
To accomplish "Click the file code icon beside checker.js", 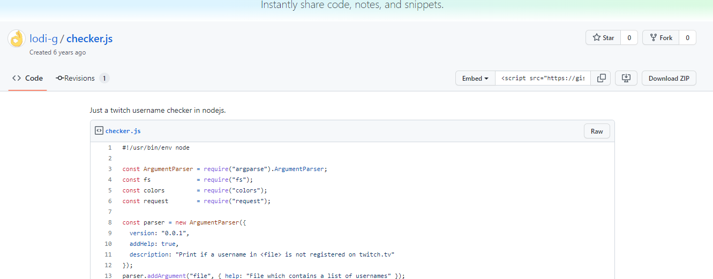I will 99,131.
